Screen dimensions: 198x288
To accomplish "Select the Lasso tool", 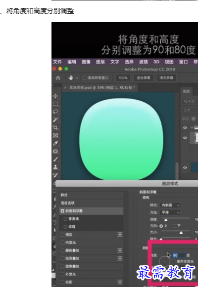I will click(x=55, y=112).
